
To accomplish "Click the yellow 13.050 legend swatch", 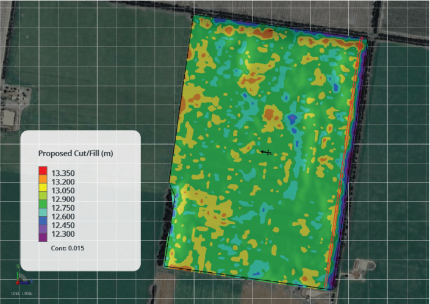I will point(43,190).
